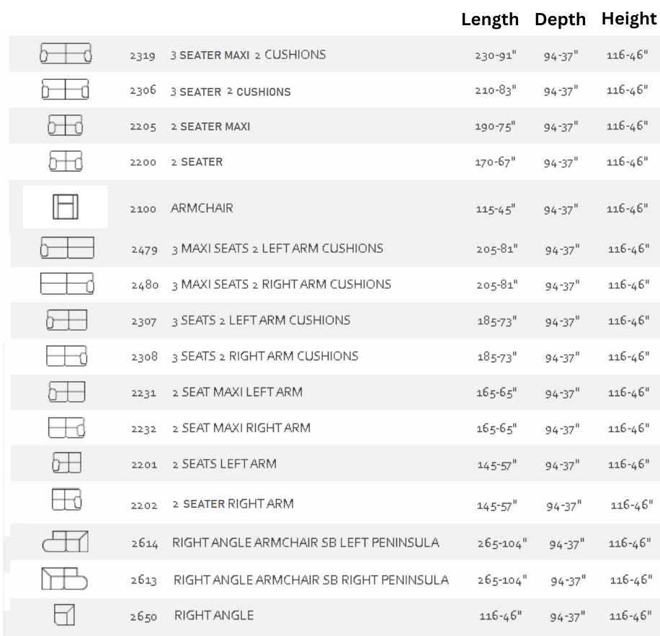Select the 2 Seater Maxi sofa diagram
Screen dimensions: 660x636
66,126
